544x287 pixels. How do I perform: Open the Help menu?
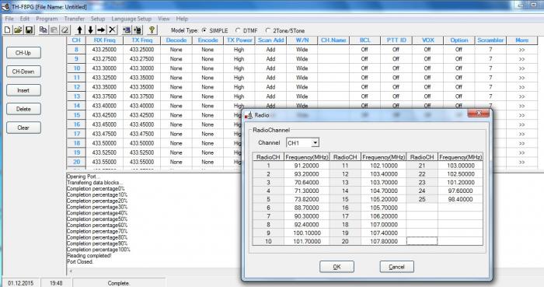pos(182,19)
